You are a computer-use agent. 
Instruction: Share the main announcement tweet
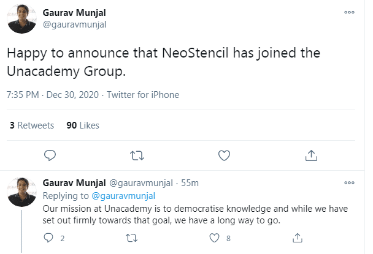point(311,155)
